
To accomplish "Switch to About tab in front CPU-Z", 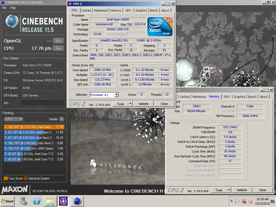I will 165,11.
